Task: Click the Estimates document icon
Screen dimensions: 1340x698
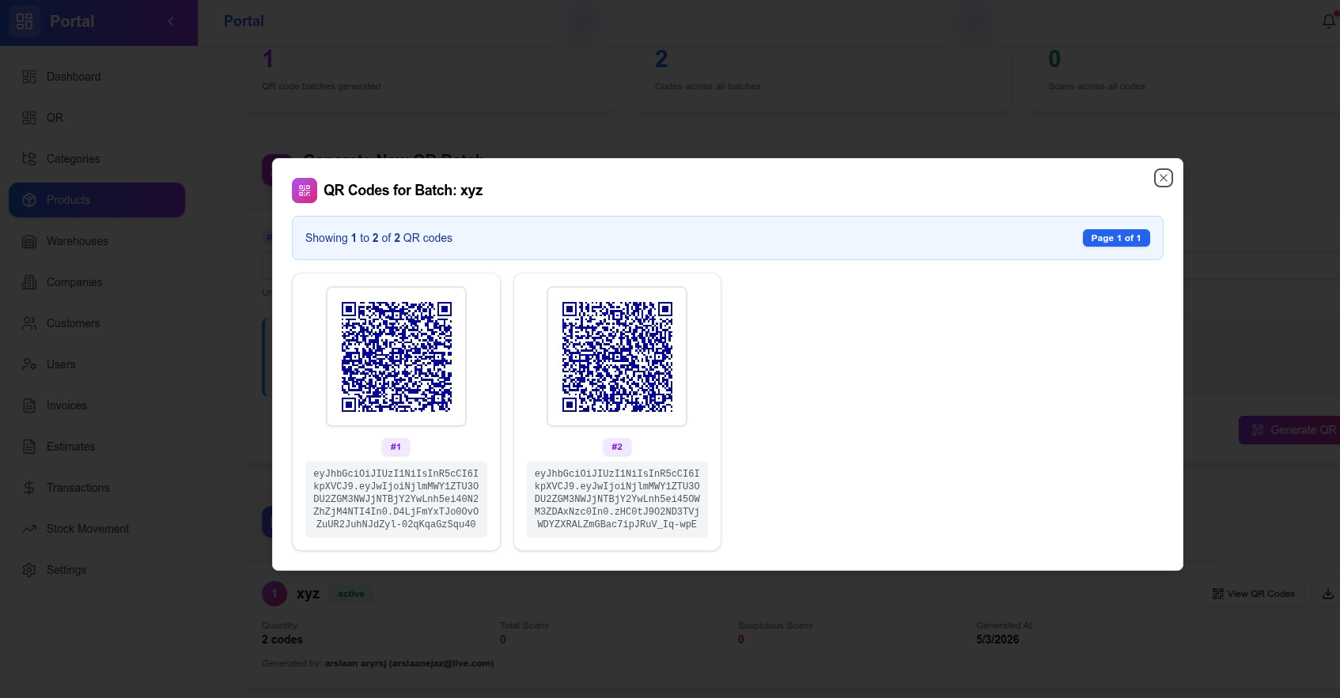Action: coord(29,447)
